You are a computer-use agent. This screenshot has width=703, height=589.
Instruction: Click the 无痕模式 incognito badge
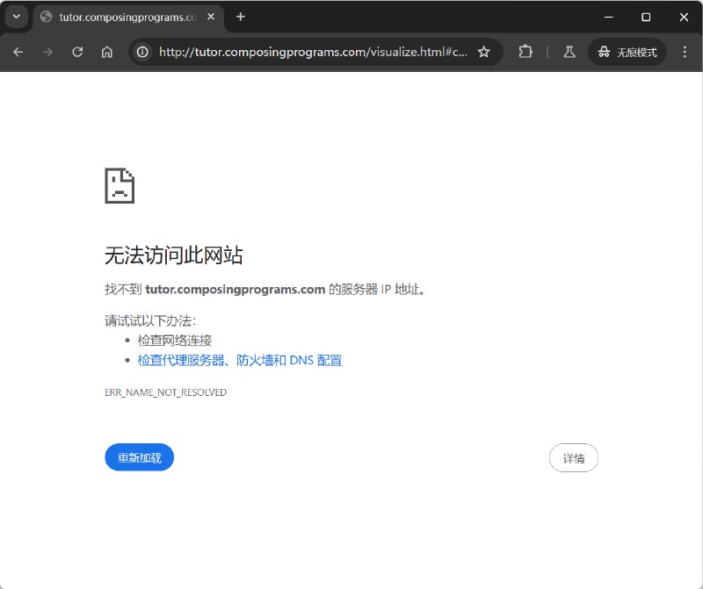[x=627, y=52]
